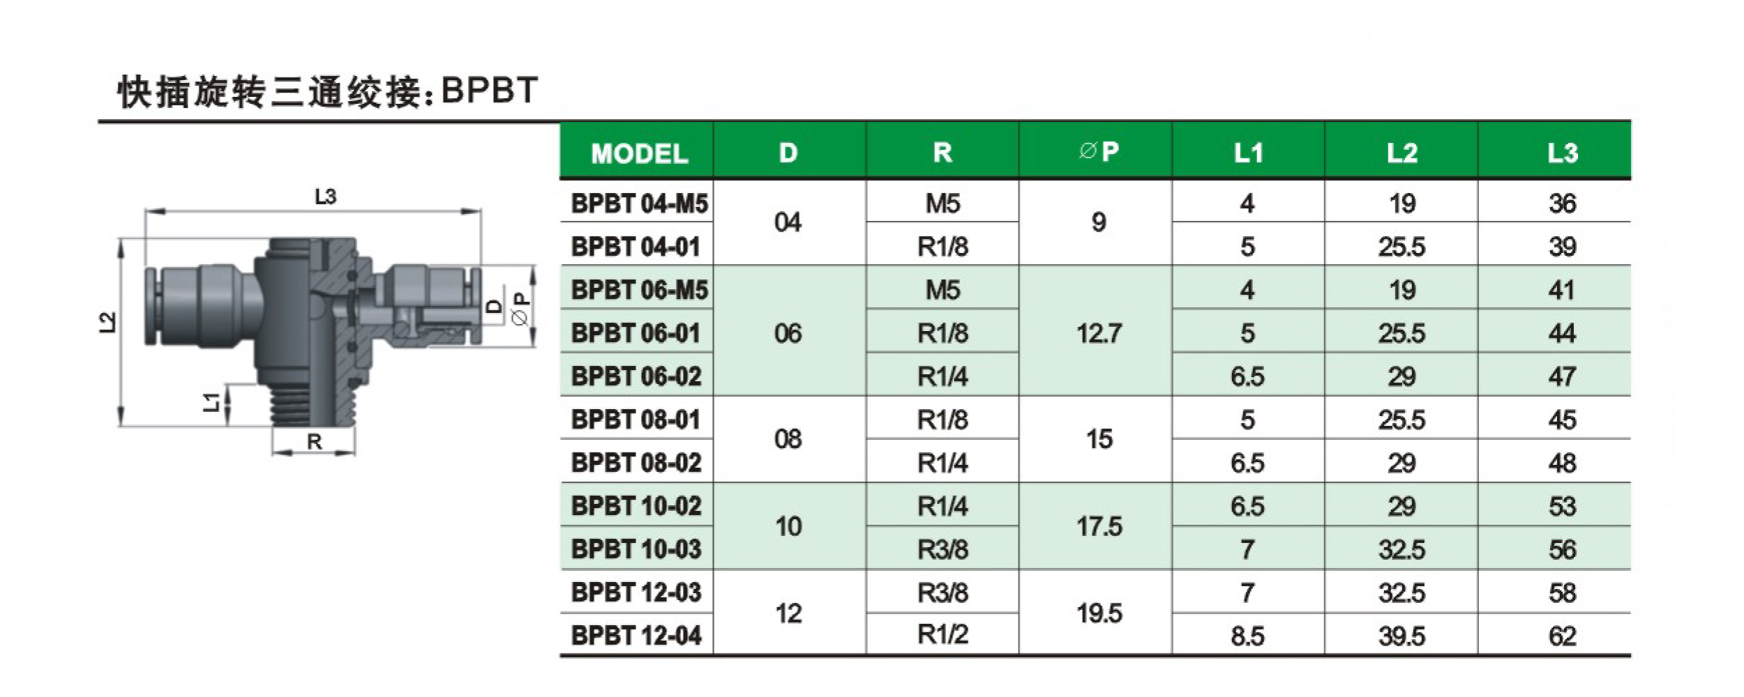Select the 12.7 ØP value cell
1744x697 pixels.
[1099, 333]
